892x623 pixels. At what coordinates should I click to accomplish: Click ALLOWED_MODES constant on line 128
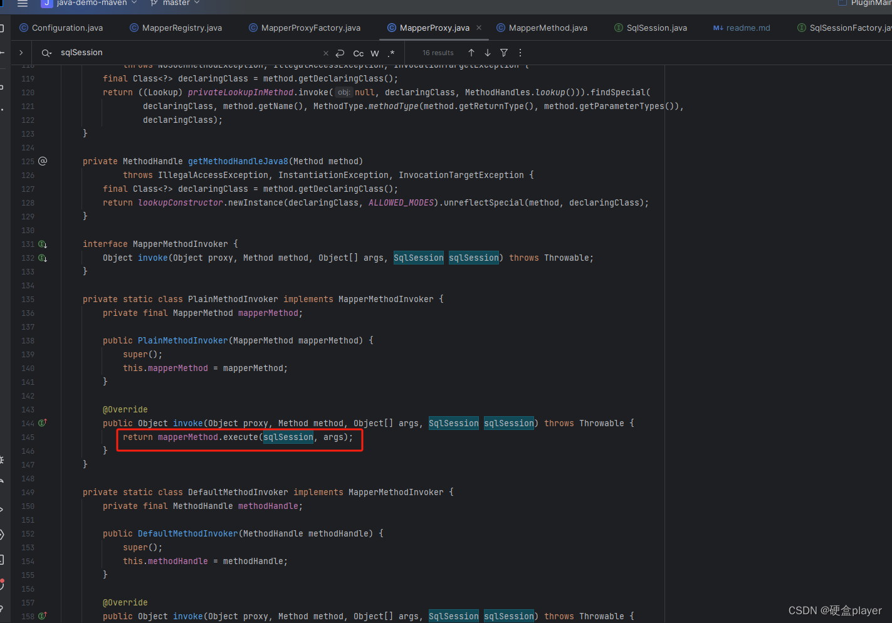click(401, 202)
